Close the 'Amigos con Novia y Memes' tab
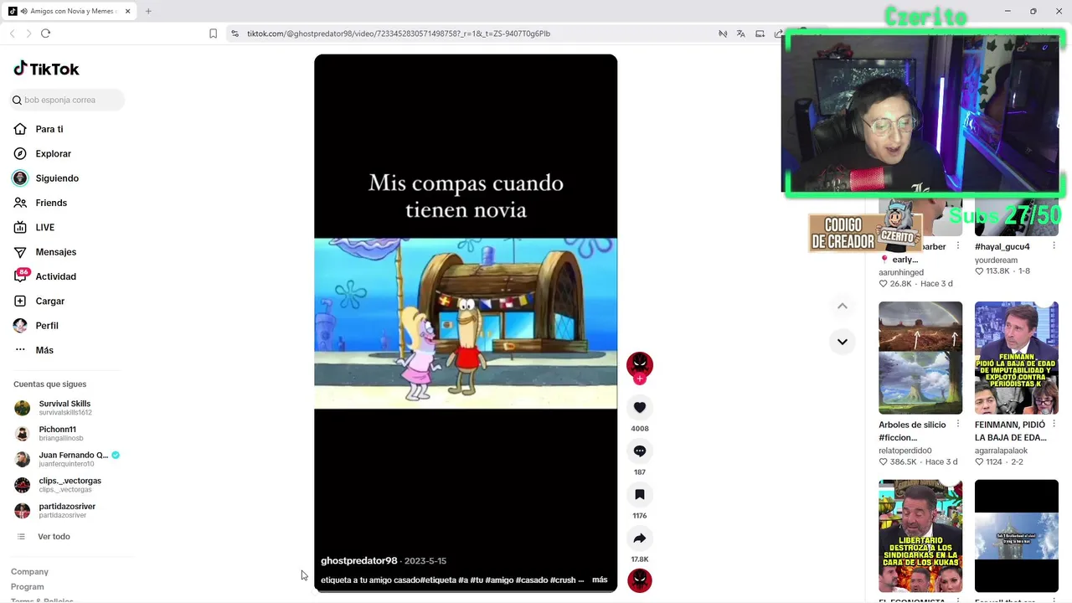The width and height of the screenshot is (1072, 603). click(x=127, y=11)
